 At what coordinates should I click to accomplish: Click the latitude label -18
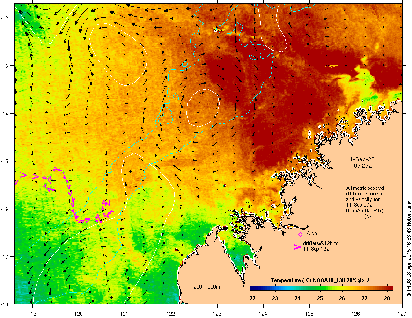click(x=5, y=304)
